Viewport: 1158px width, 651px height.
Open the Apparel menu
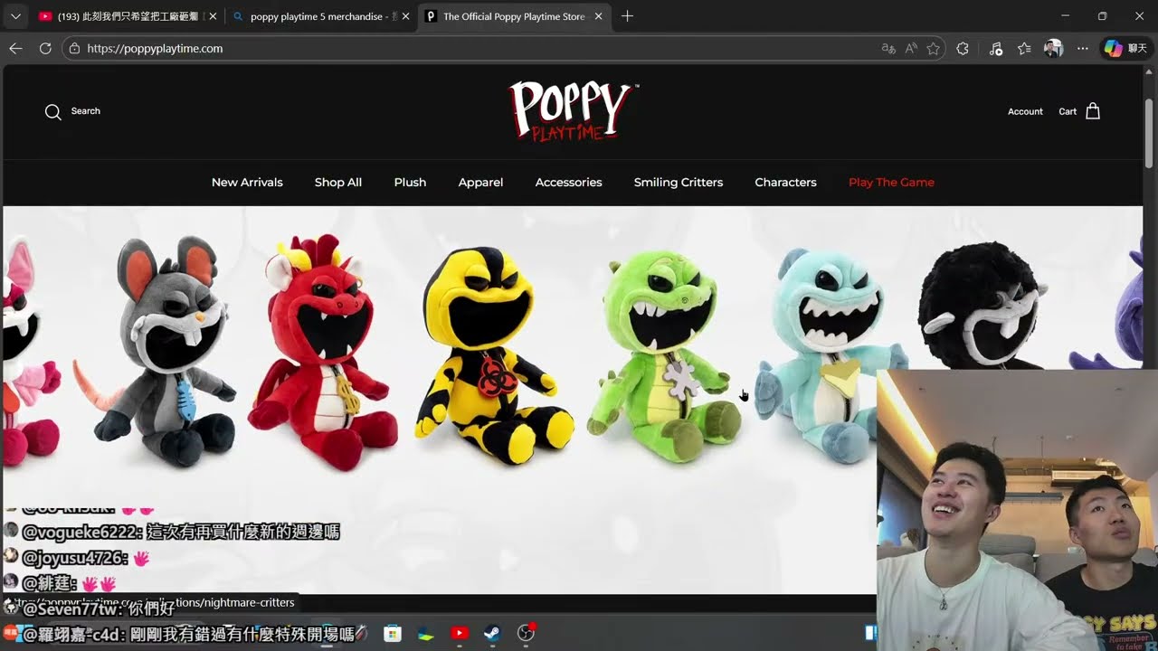480,183
